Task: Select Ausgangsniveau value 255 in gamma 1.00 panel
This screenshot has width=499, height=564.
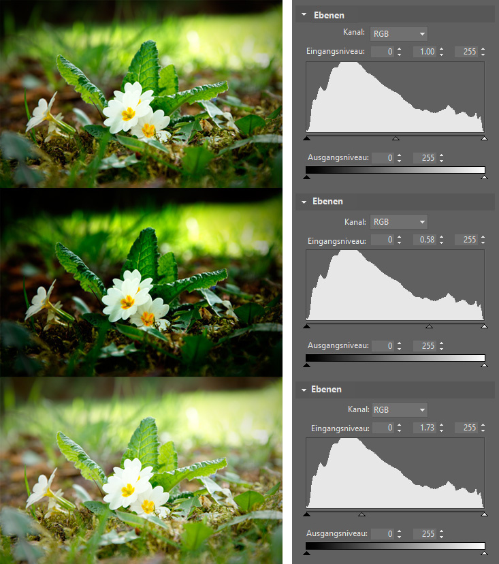Action: pos(425,158)
